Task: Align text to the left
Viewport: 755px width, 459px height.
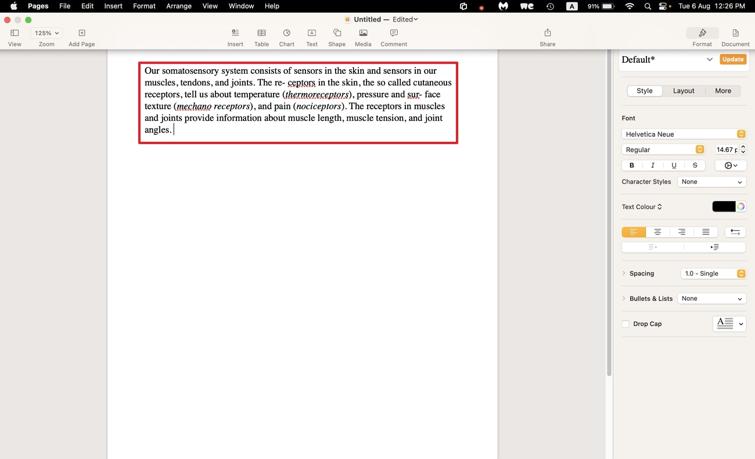Action: (x=634, y=232)
